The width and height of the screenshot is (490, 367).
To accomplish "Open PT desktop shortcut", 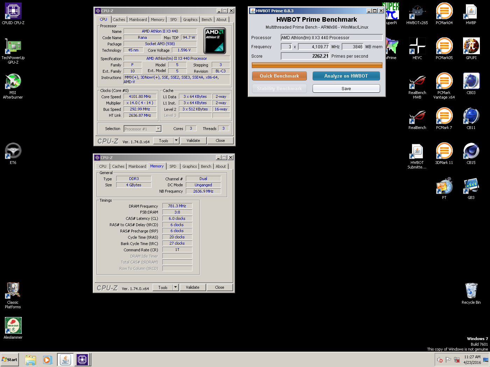I will pos(444,189).
